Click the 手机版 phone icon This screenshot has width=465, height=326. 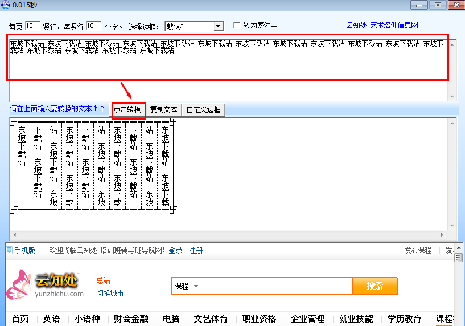click(9, 250)
